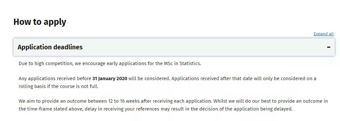Click the words "will be considered" after the date
This screenshot has width=340, height=121.
[x=149, y=78]
